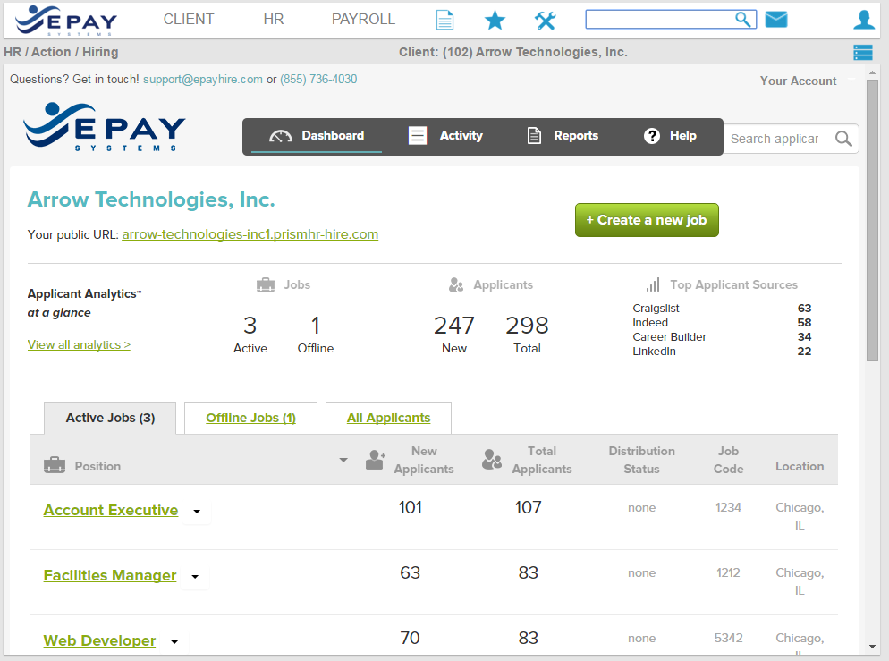Switch to the All Applicants tab
Image resolution: width=889 pixels, height=661 pixels.
pyautogui.click(x=388, y=418)
